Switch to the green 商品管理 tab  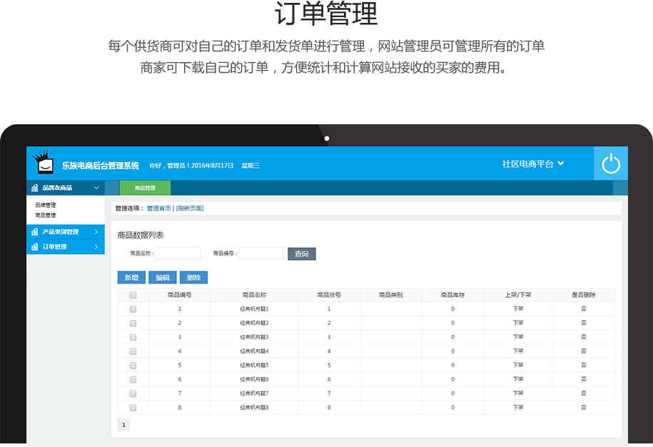(x=145, y=189)
